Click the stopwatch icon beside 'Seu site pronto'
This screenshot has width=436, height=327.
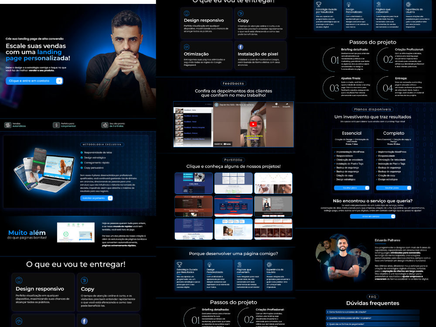click(x=105, y=125)
